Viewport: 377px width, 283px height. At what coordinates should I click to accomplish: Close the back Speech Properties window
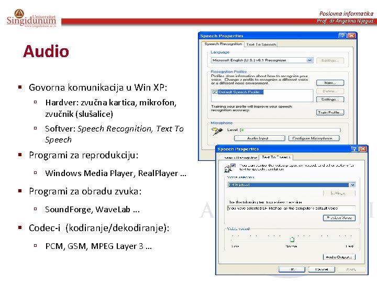351,36
